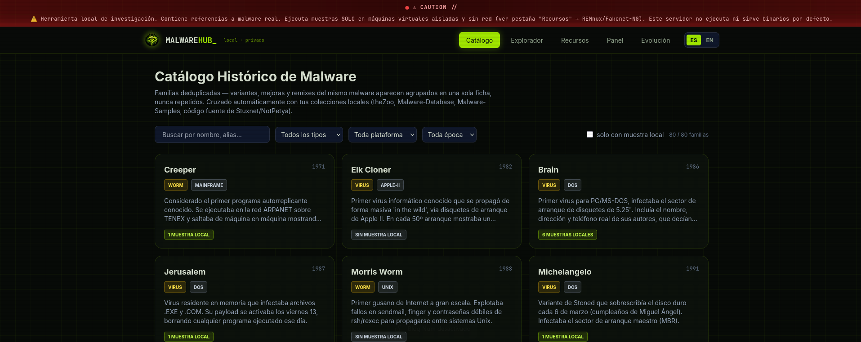Image resolution: width=861 pixels, height=342 pixels.
Task: Click '1 MUESTRA LOCAL' badge on Creeper
Action: pyautogui.click(x=189, y=235)
